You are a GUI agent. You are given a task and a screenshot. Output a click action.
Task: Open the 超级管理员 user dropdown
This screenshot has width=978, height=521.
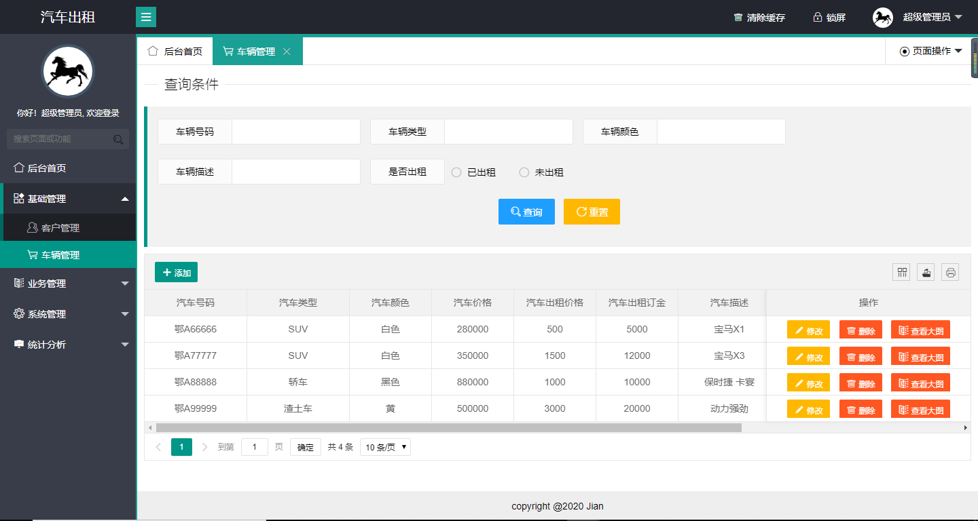tap(933, 17)
